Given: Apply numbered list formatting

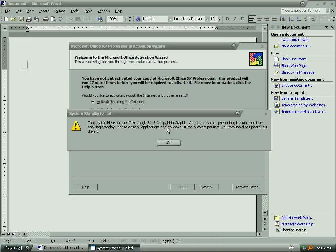Looking at the screenshot, I should pos(291,19).
